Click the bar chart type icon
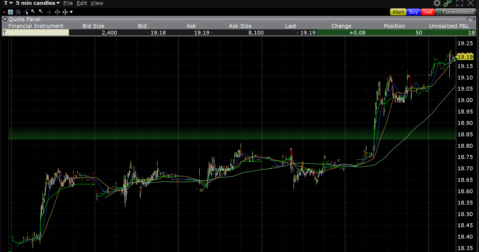Screen dimensions: 479x252 click(x=18, y=12)
